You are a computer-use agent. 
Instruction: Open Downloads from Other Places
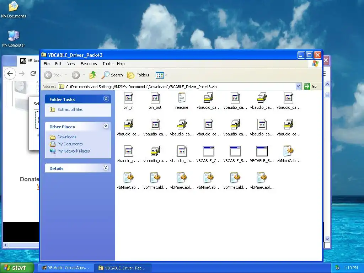pyautogui.click(x=67, y=137)
